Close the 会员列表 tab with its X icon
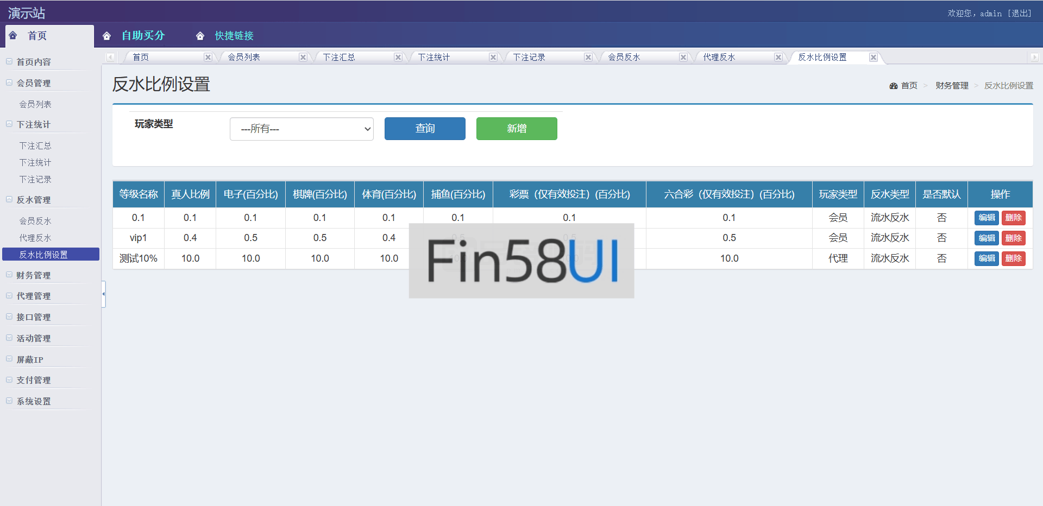 [303, 57]
